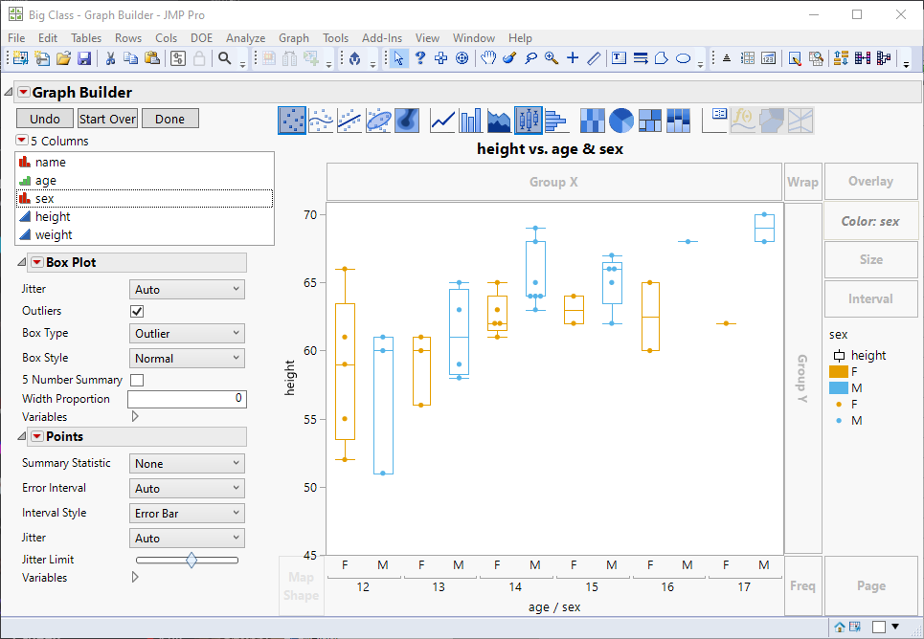Open the Summary Statistic dropdown
The image size is (924, 639).
point(187,462)
